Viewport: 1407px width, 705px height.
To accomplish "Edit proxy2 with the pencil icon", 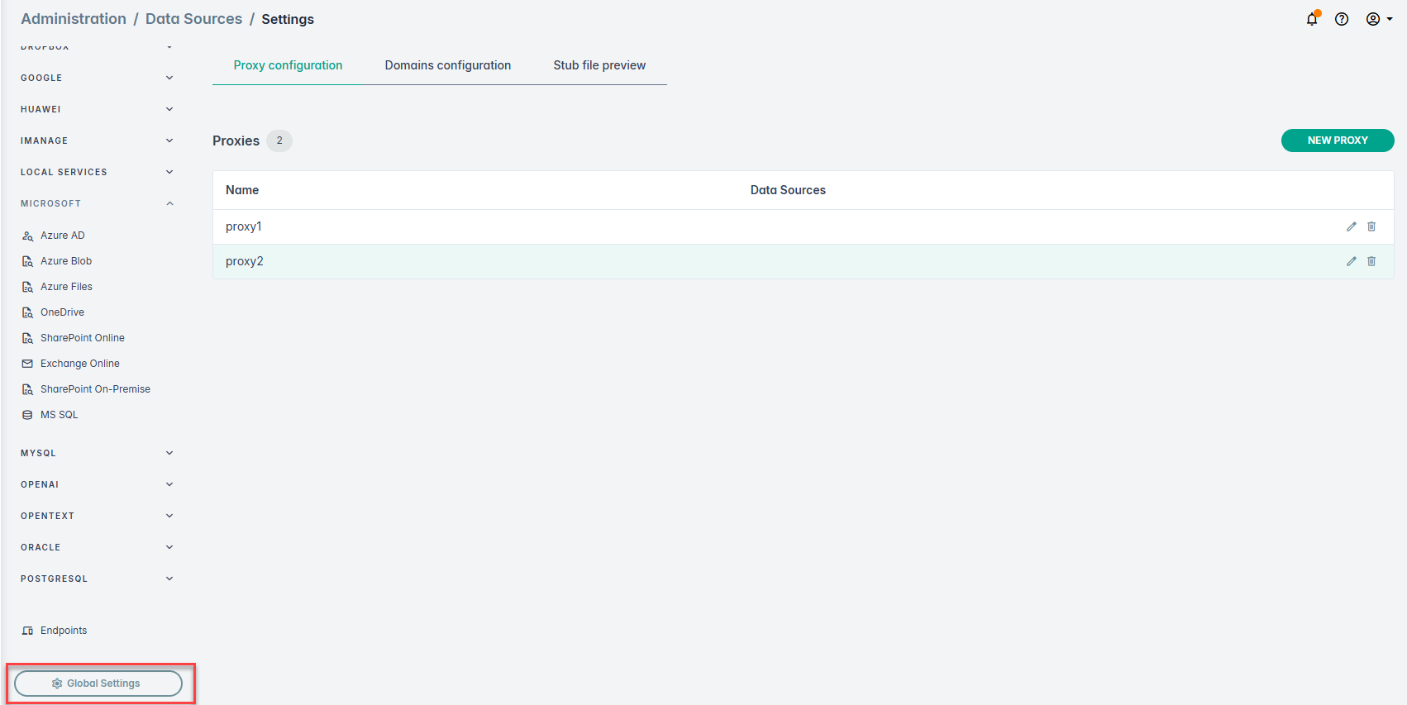I will coord(1352,261).
